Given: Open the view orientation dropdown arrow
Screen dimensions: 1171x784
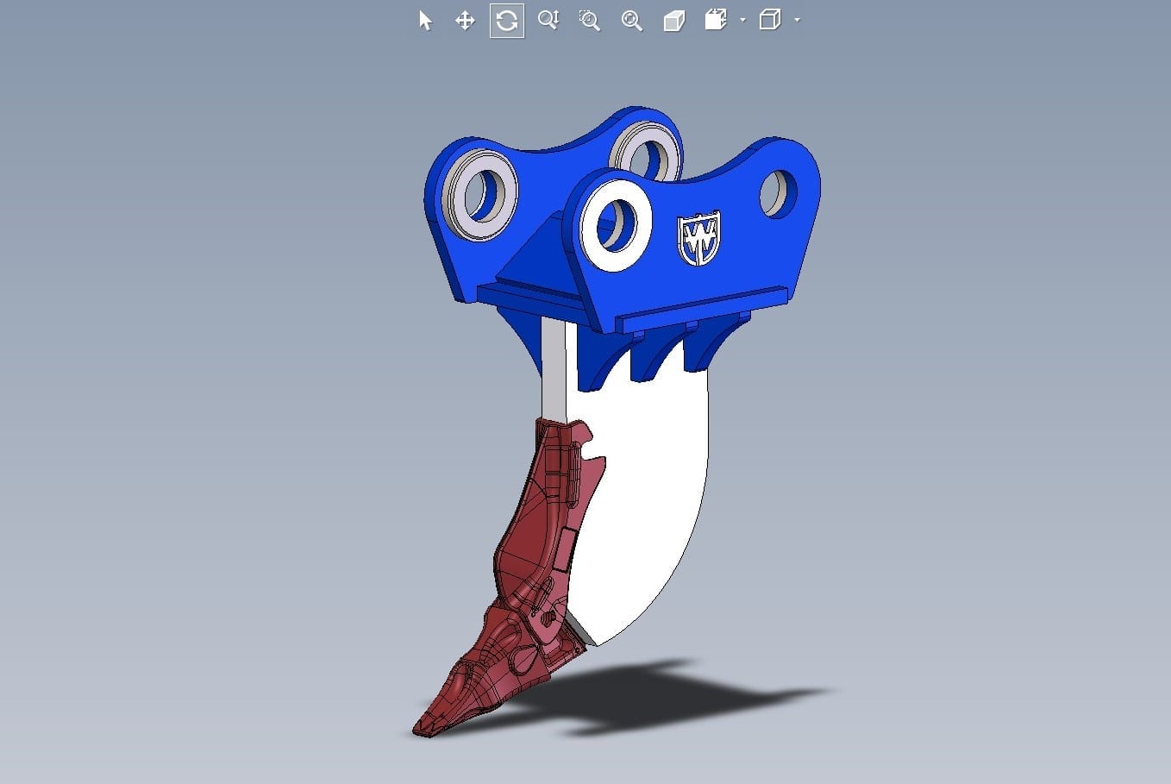Looking at the screenshot, I should coord(742,20).
